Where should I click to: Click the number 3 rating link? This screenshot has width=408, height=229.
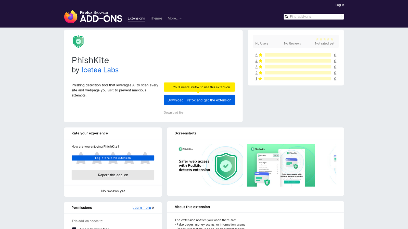(x=256, y=67)
